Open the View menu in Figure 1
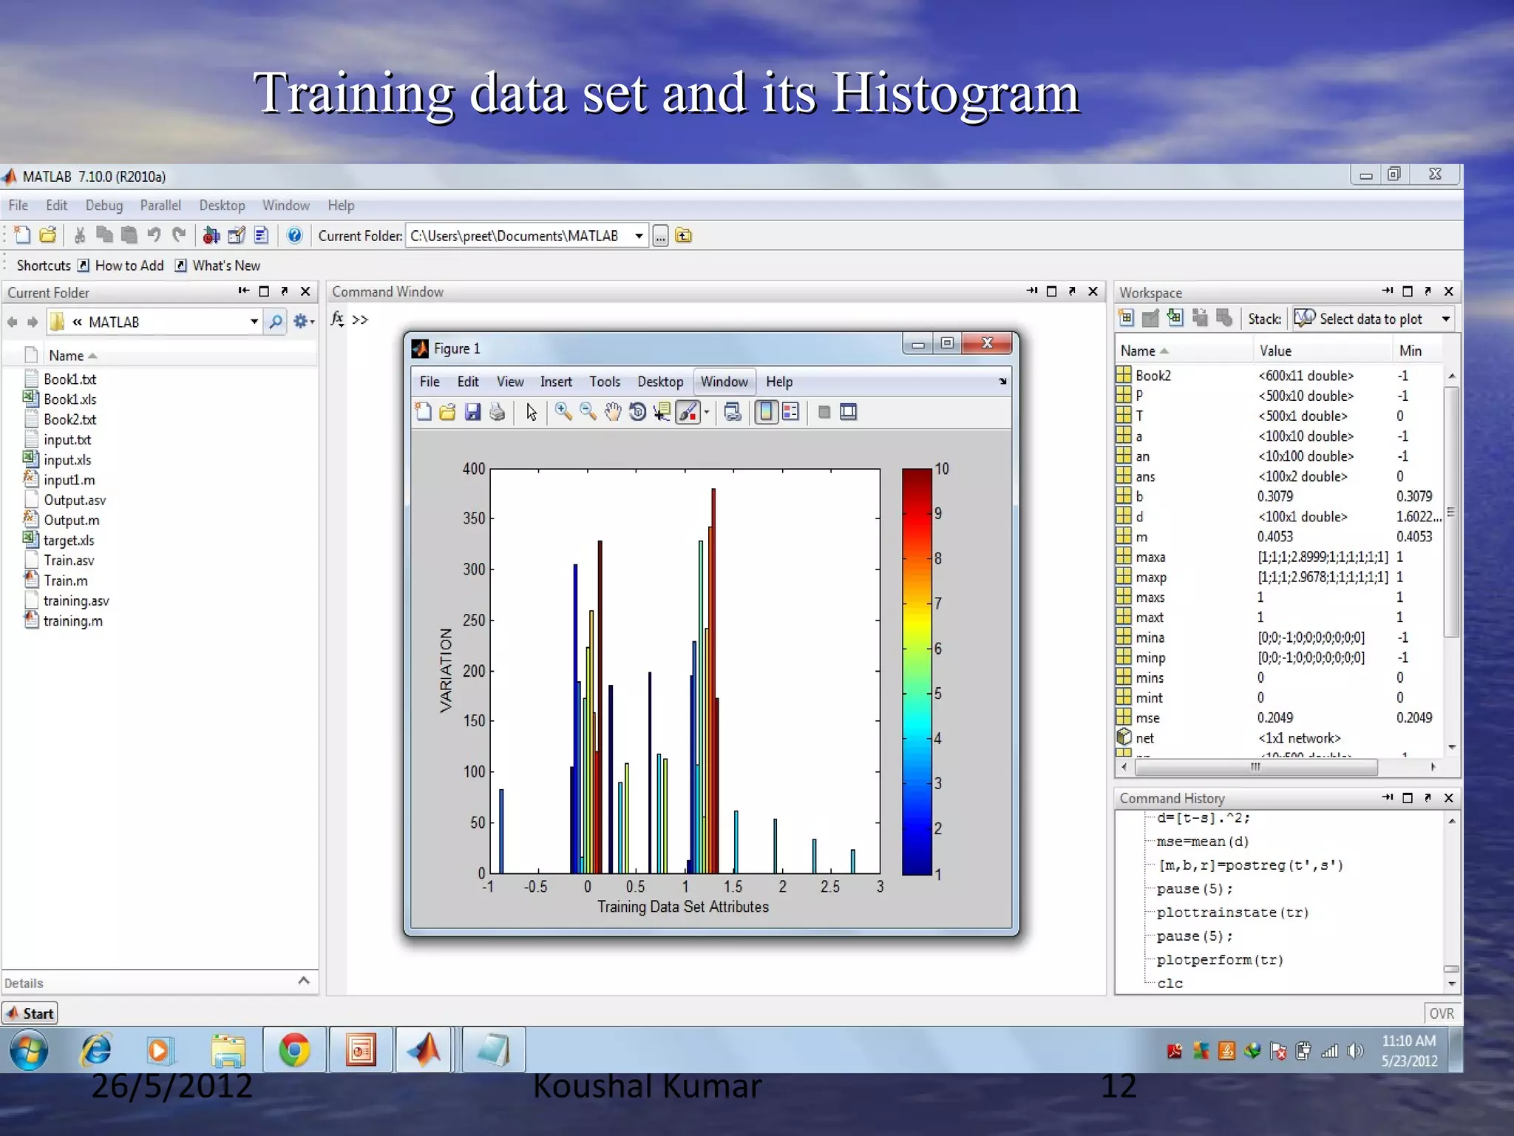Viewport: 1514px width, 1136px height. click(510, 382)
